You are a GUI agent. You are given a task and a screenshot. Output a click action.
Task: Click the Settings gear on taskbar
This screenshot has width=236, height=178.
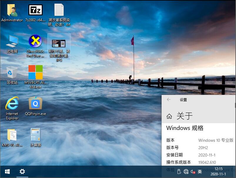[22, 172]
